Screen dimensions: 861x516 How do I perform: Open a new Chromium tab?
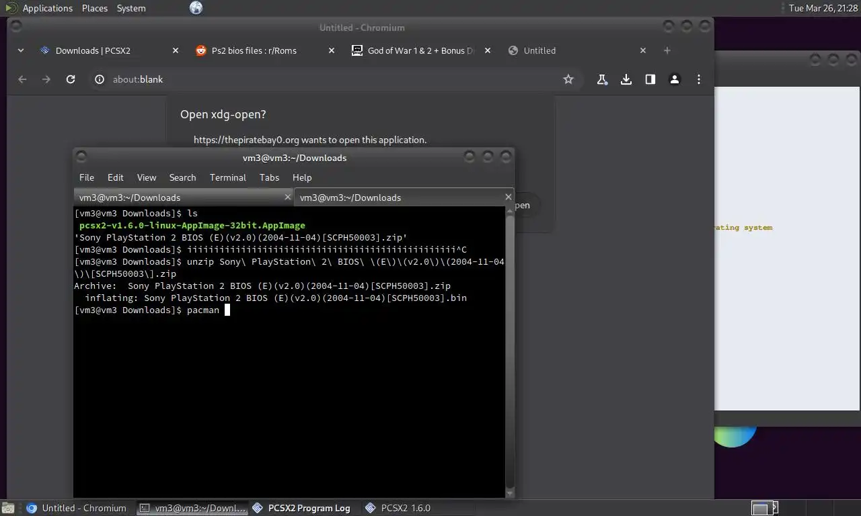(x=667, y=50)
